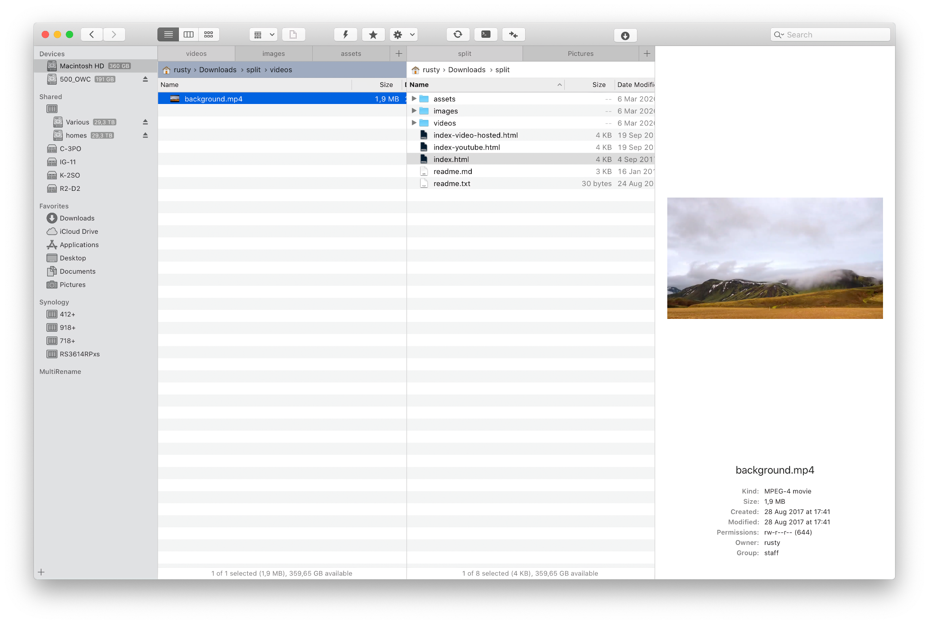Click rusty home in right pane breadcrumb
Image resolution: width=929 pixels, height=624 pixels.
tap(426, 70)
